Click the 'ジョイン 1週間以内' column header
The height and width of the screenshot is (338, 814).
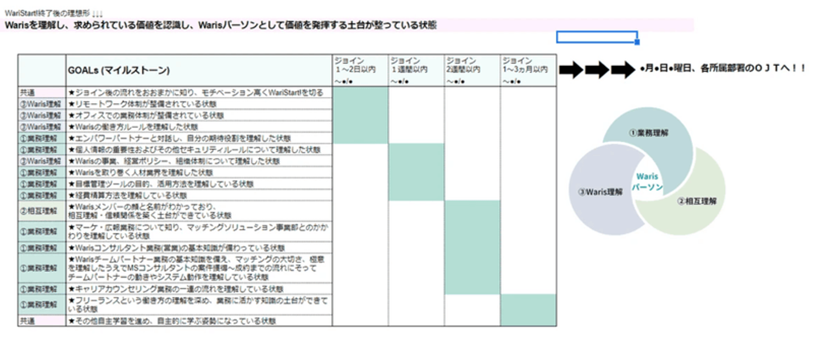click(x=416, y=71)
